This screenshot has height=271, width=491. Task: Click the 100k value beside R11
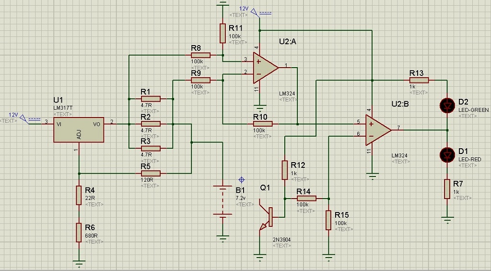click(x=235, y=36)
